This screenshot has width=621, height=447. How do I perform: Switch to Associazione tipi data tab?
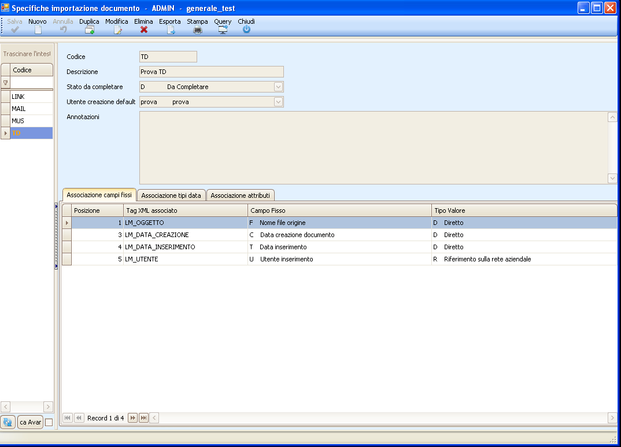[x=171, y=195]
